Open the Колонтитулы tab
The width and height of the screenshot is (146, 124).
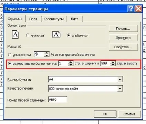click(54, 19)
